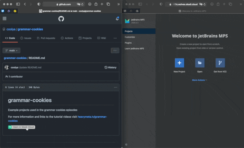Click grammar-cookies repository title link
Image resolution: width=244 pixels, height=148 pixels.
30,29
